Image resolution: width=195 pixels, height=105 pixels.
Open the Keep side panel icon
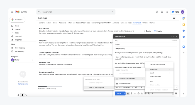click(x=184, y=25)
